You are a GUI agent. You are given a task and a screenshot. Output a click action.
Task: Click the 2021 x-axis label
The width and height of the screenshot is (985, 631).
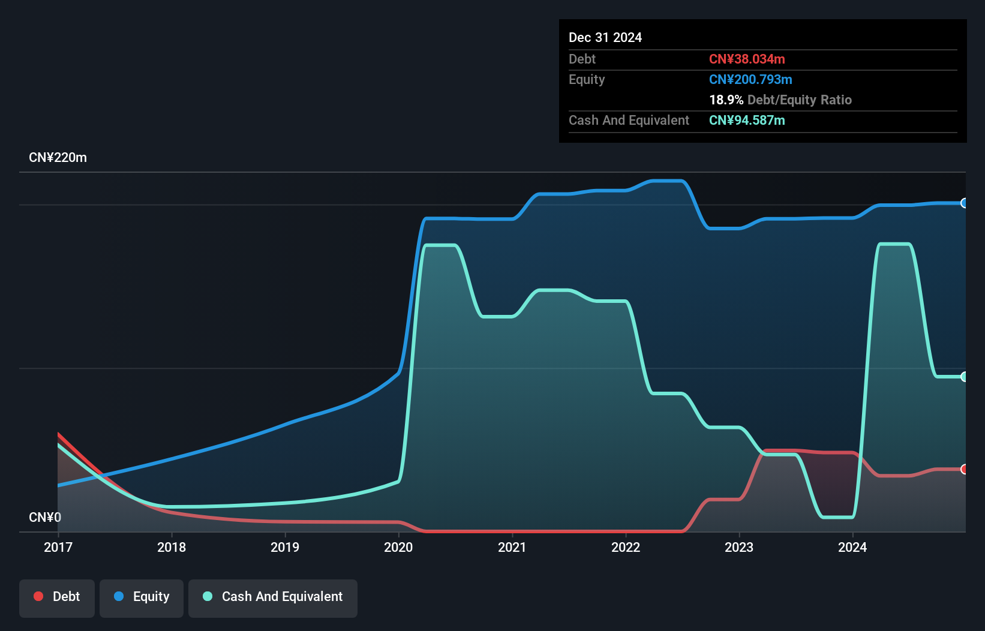click(512, 547)
